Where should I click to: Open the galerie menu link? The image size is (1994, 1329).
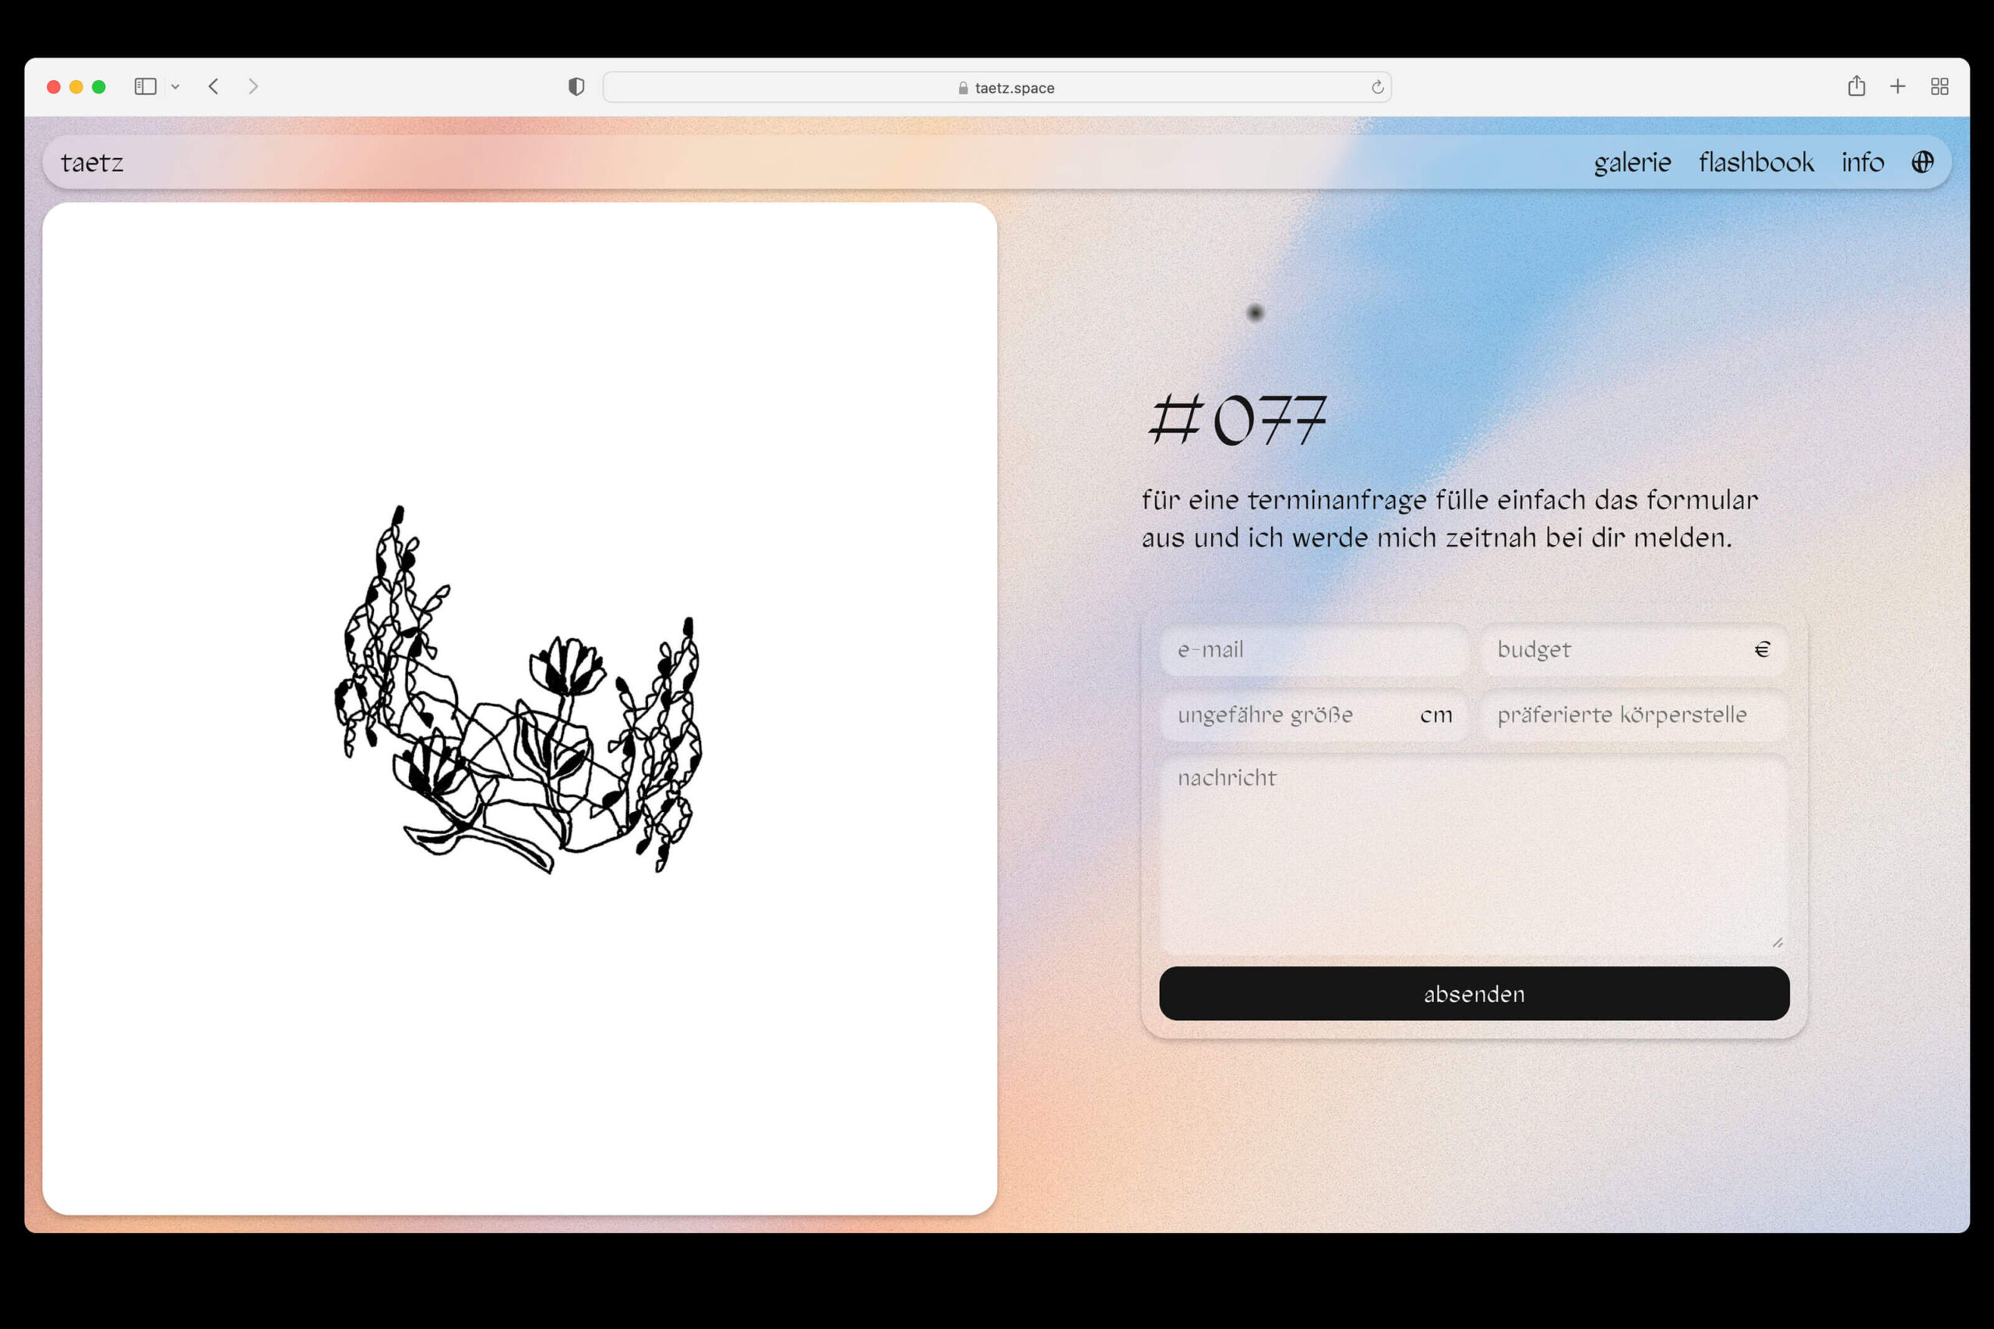click(1632, 162)
